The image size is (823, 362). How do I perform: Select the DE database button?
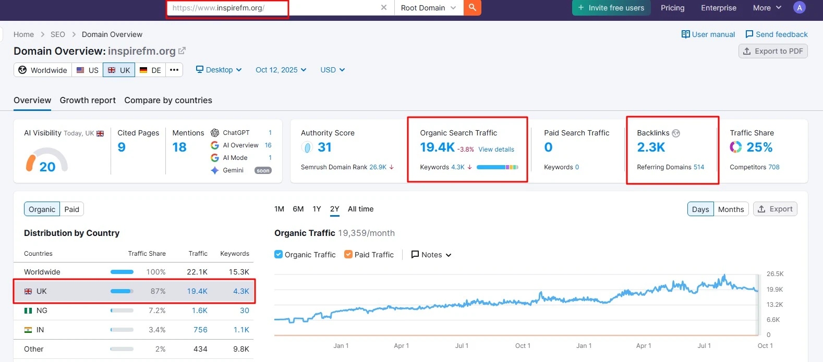click(150, 70)
